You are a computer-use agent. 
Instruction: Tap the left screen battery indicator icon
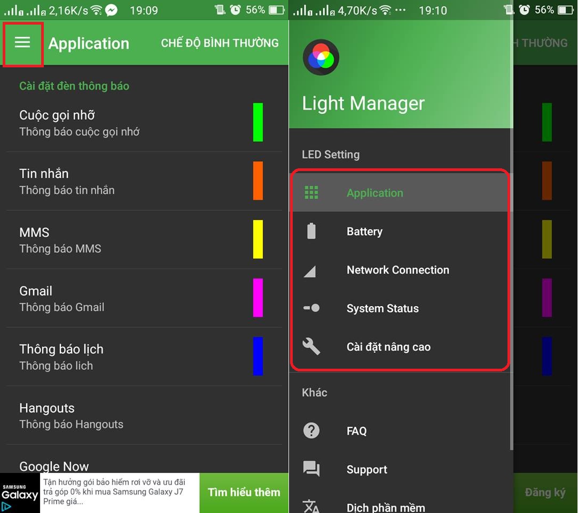point(277,10)
